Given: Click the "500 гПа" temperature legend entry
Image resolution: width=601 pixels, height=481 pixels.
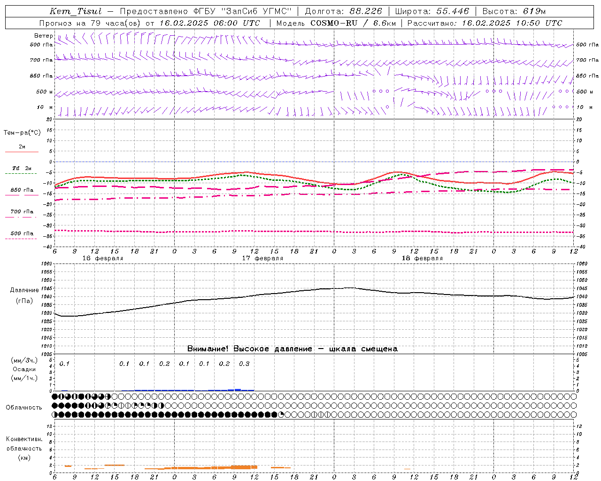Looking at the screenshot, I should (x=22, y=233).
